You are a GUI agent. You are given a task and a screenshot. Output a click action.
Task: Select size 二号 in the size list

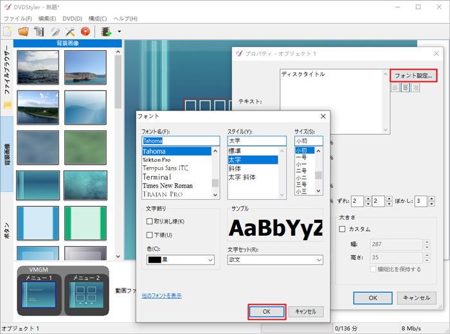pos(305,171)
